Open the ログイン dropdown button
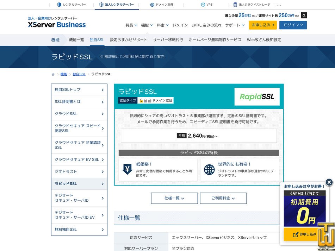 coord(293,25)
